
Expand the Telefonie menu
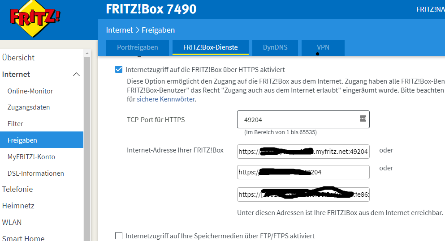[17, 189]
